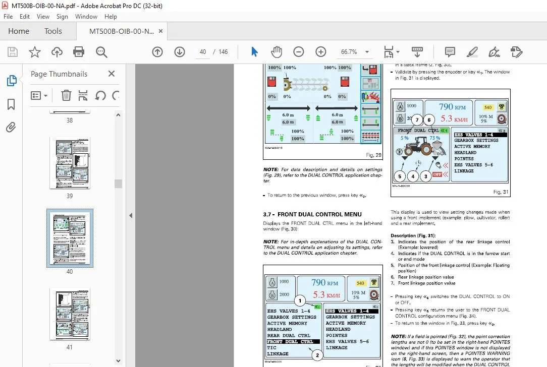The width and height of the screenshot is (547, 367).
Task: Open the Window menu
Action: point(86,16)
